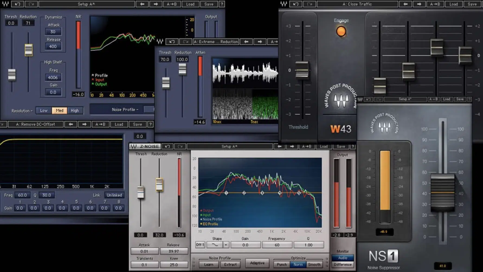Switch Z-Noise monitor to Difference
Screen dimensions: 483x272
(x=343, y=265)
